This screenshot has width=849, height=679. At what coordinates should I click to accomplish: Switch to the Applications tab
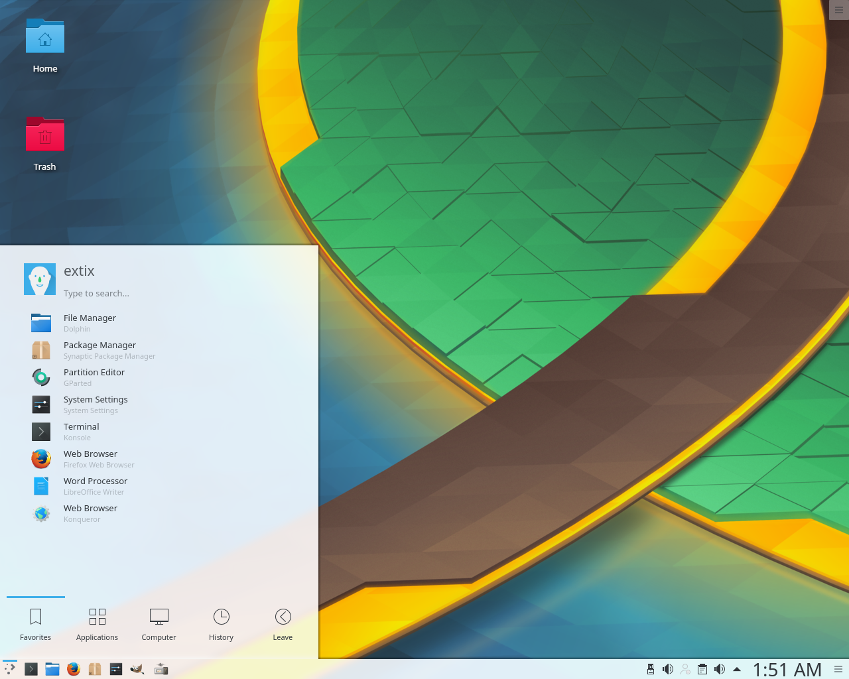coord(97,625)
